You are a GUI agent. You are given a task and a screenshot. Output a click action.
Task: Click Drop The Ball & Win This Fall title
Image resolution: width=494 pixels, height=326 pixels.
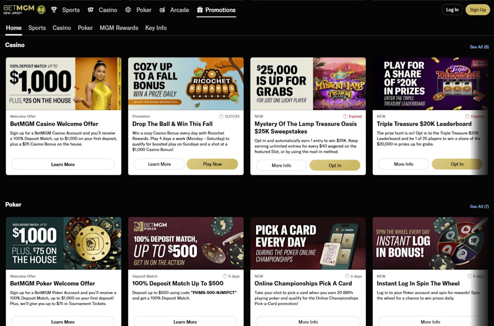(x=172, y=124)
